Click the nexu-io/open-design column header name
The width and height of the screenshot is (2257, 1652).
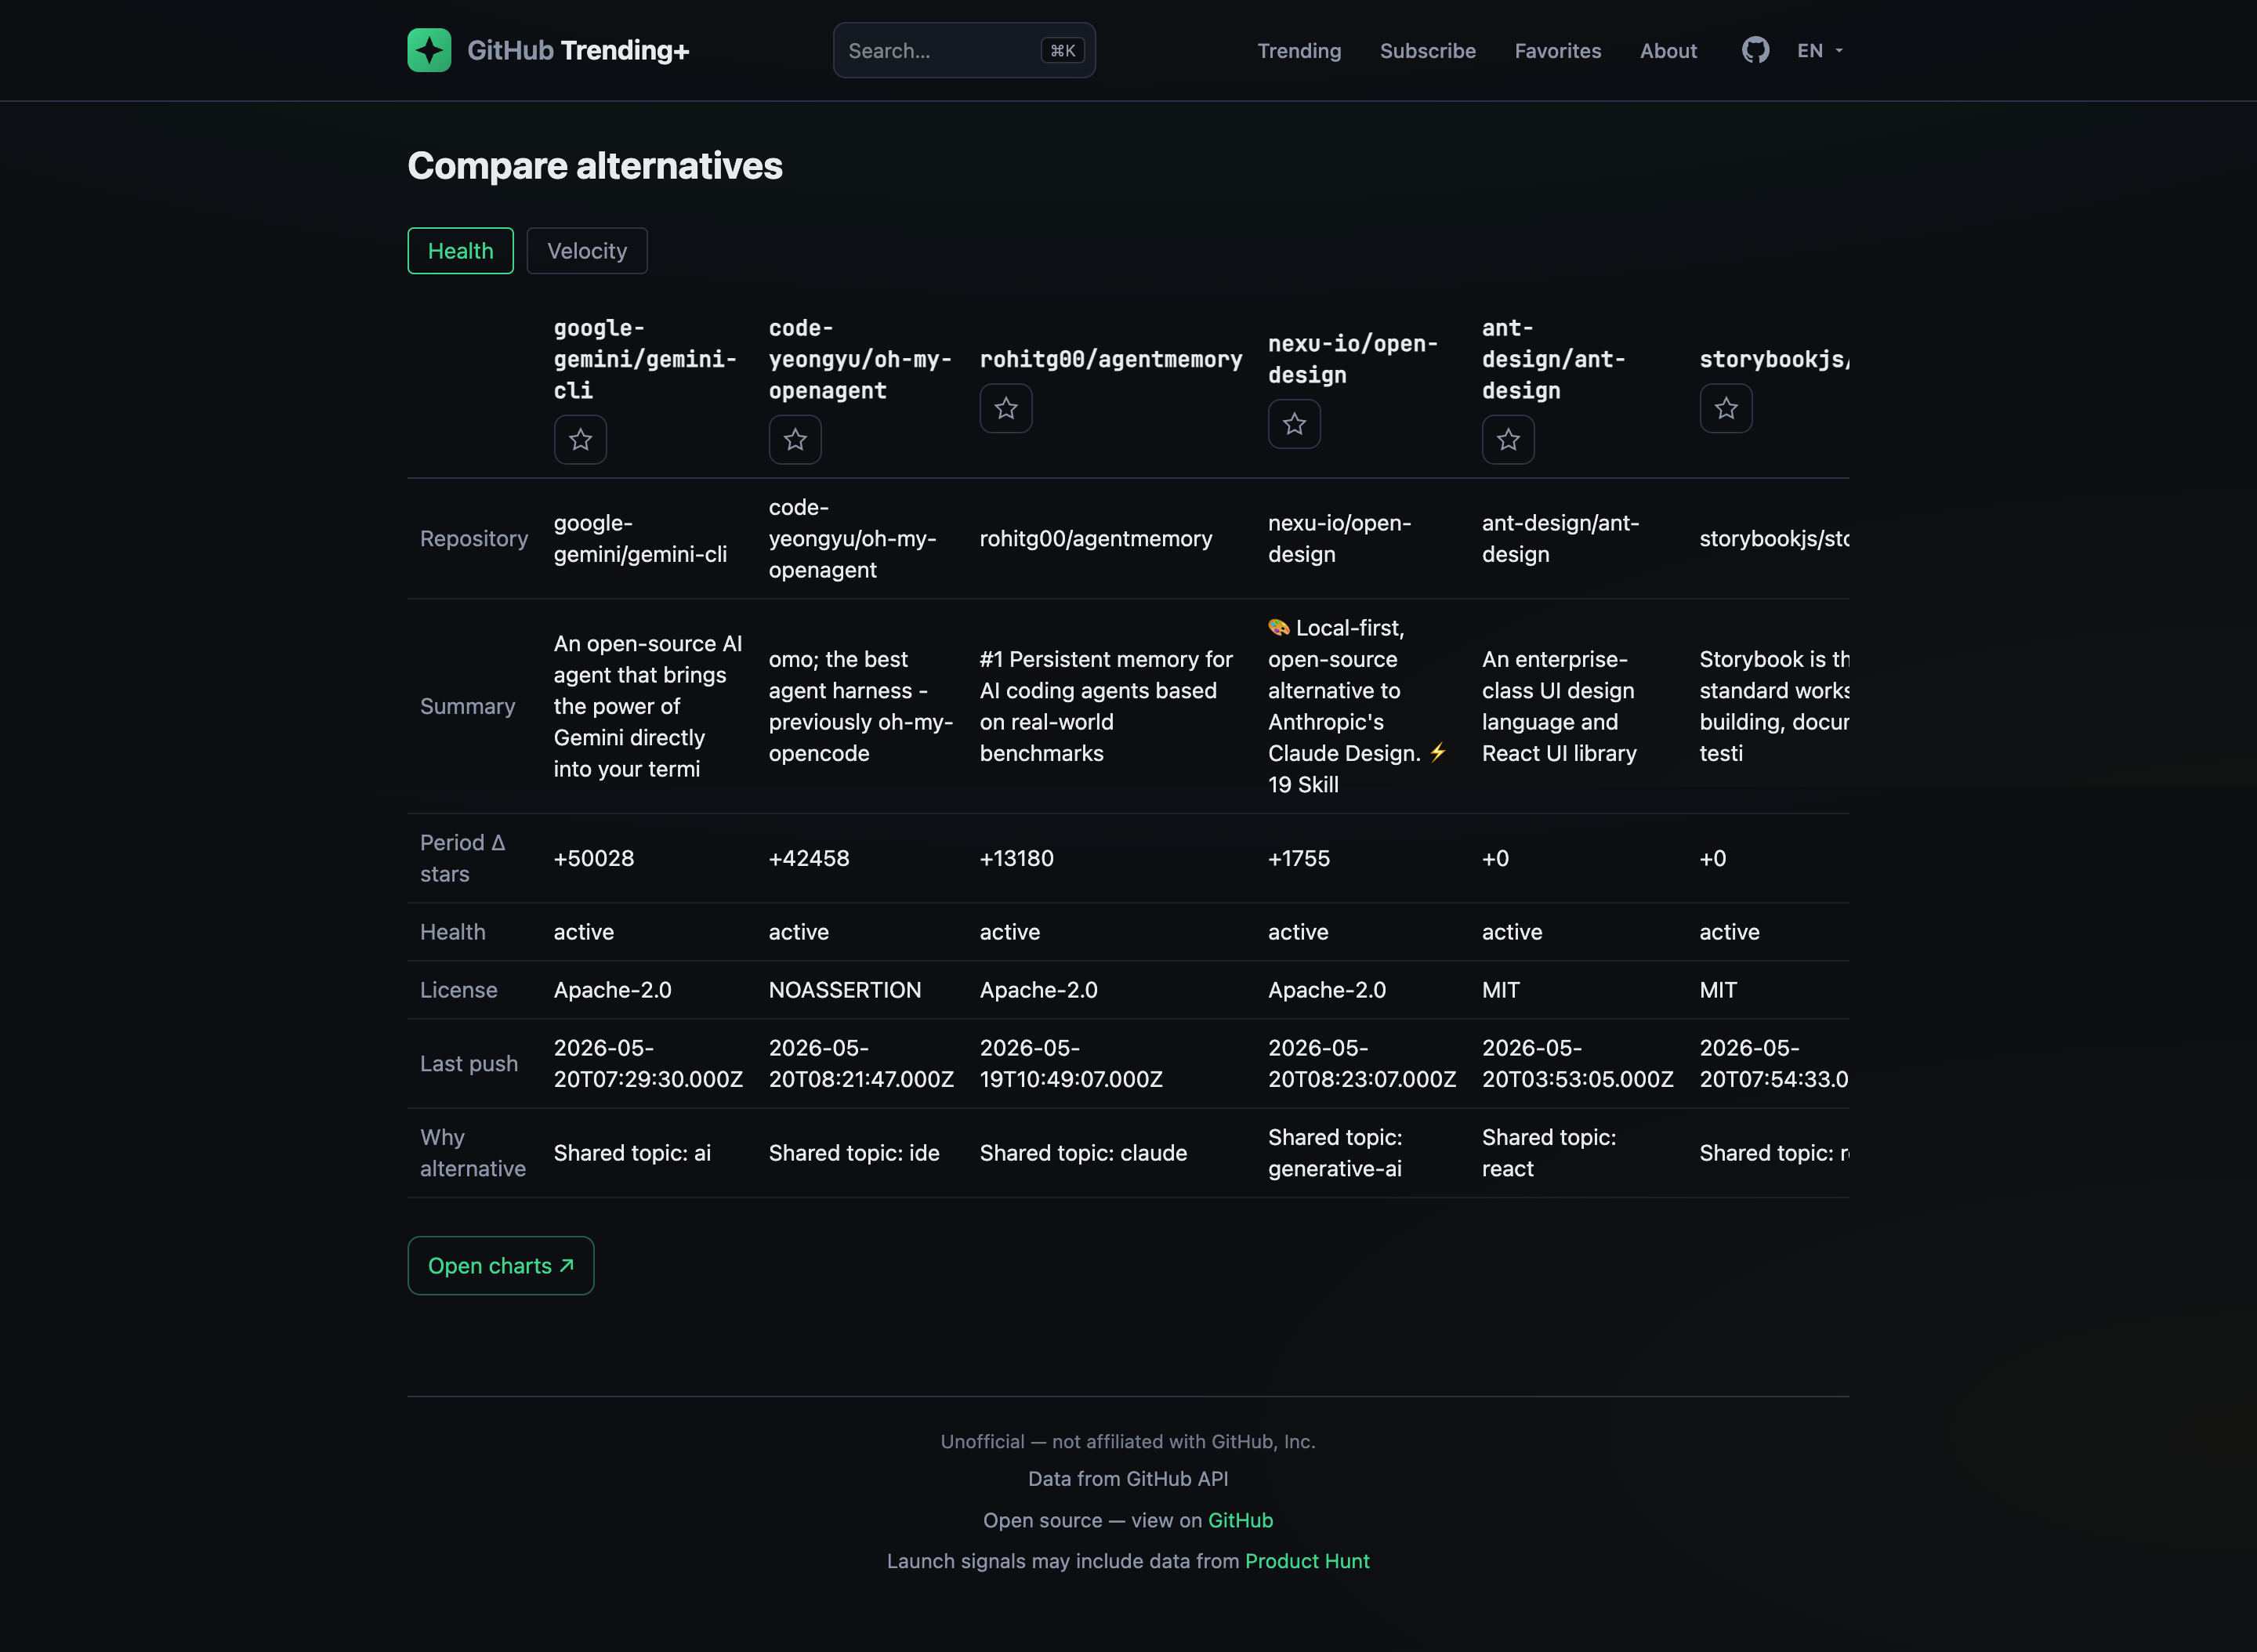[x=1353, y=359]
